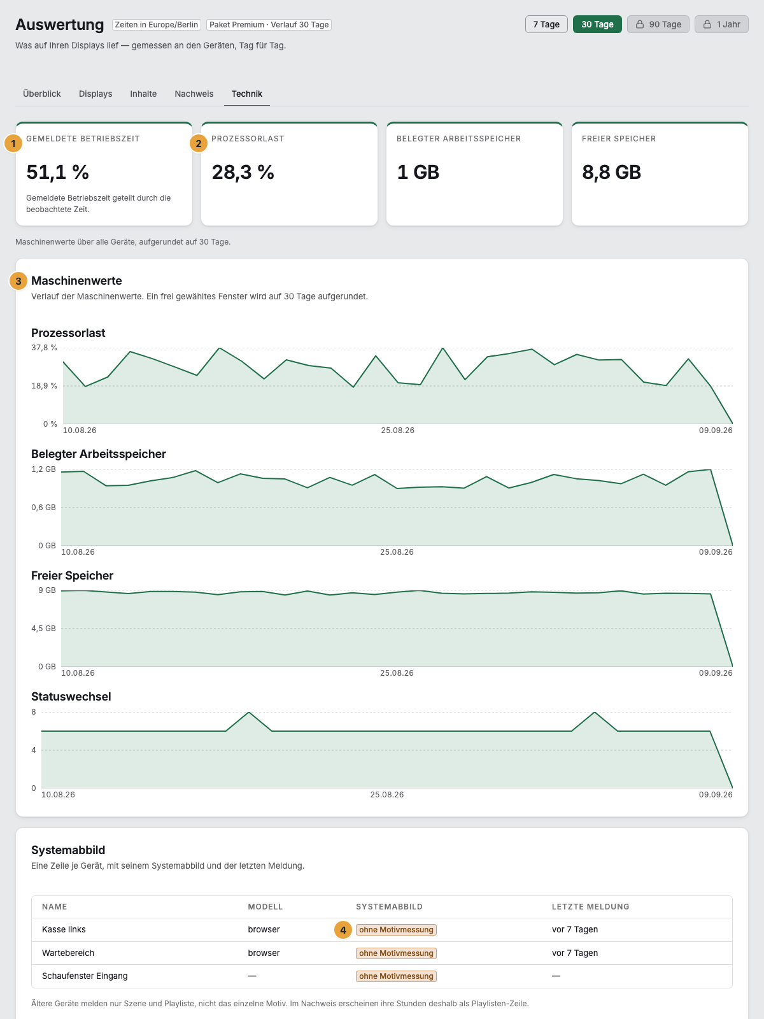The width and height of the screenshot is (764, 1019).
Task: Click the 51,1 % Betriebszeit value
Action: (x=58, y=172)
